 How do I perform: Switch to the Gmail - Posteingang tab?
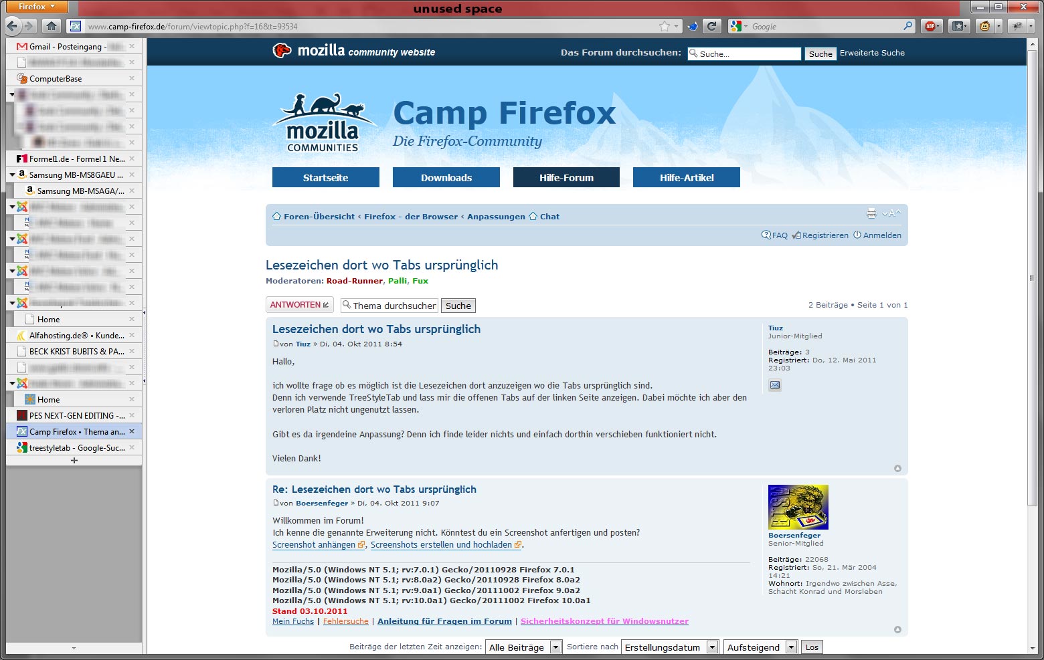tap(74, 46)
